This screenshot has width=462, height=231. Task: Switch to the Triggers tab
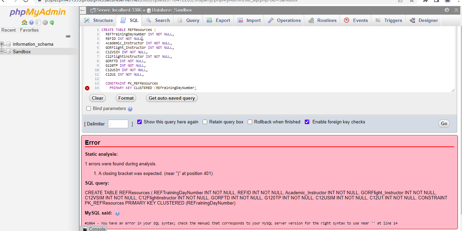389,20
